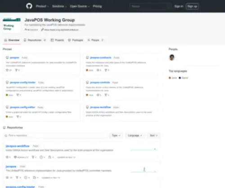This screenshot has width=225, height=188.
Task: Click the JavaPOS Working Group heading
Action: [x=49, y=20]
